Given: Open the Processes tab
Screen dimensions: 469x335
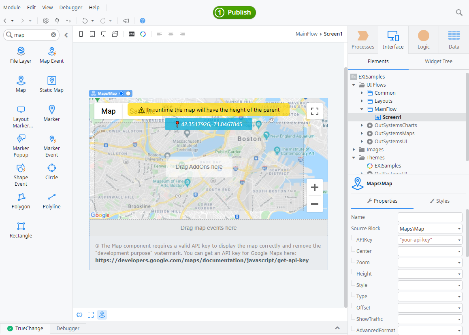Looking at the screenshot, I should pos(363,40).
